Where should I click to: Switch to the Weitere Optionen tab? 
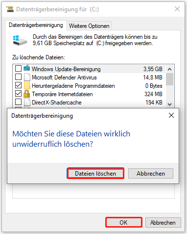tap(89, 26)
